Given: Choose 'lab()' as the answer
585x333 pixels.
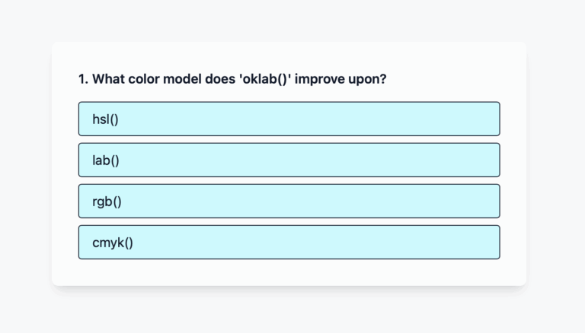Looking at the screenshot, I should tap(289, 160).
